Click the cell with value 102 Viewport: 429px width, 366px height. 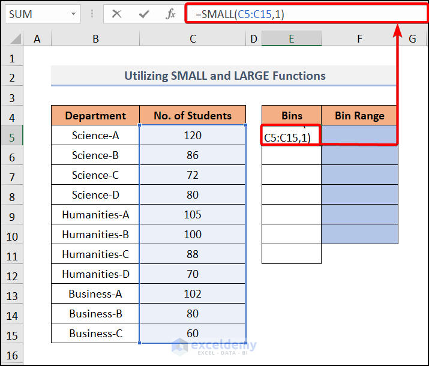[193, 294]
